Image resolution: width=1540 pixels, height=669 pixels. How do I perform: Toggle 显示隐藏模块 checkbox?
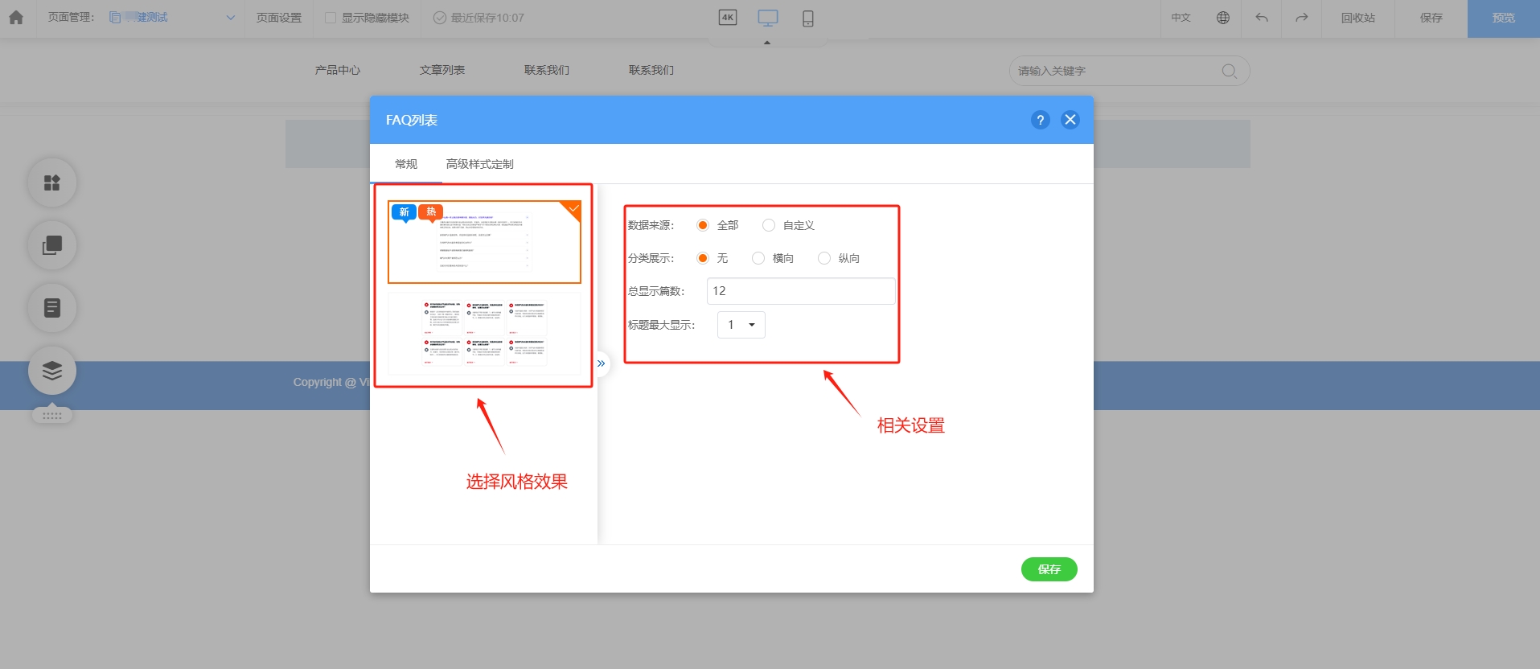[331, 18]
